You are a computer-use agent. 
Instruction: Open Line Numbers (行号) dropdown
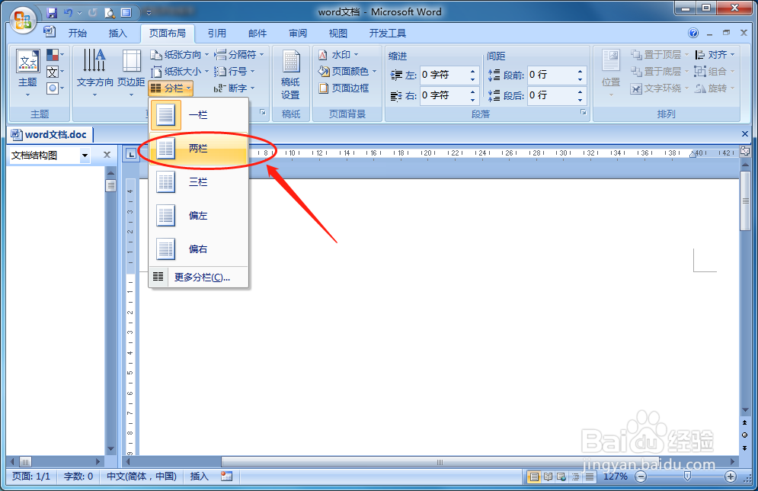(x=234, y=72)
